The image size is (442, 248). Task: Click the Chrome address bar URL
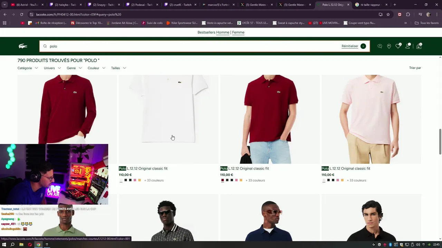coord(79,14)
